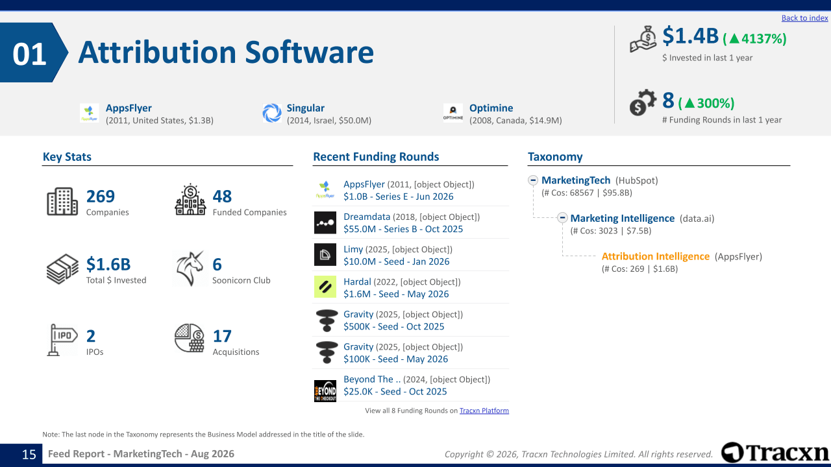The image size is (831, 467).
Task: Click the $10.0M - Seed - Jan 2026 text
Action: coord(397,261)
